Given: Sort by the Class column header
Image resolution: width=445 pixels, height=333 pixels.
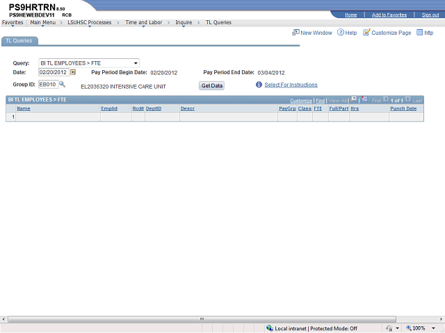Looking at the screenshot, I should tap(305, 108).
